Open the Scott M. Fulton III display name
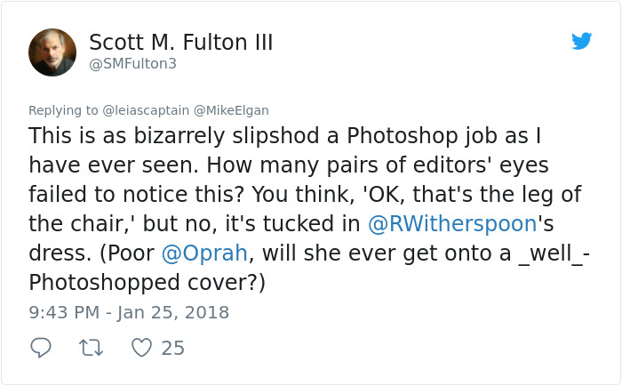 tap(181, 42)
